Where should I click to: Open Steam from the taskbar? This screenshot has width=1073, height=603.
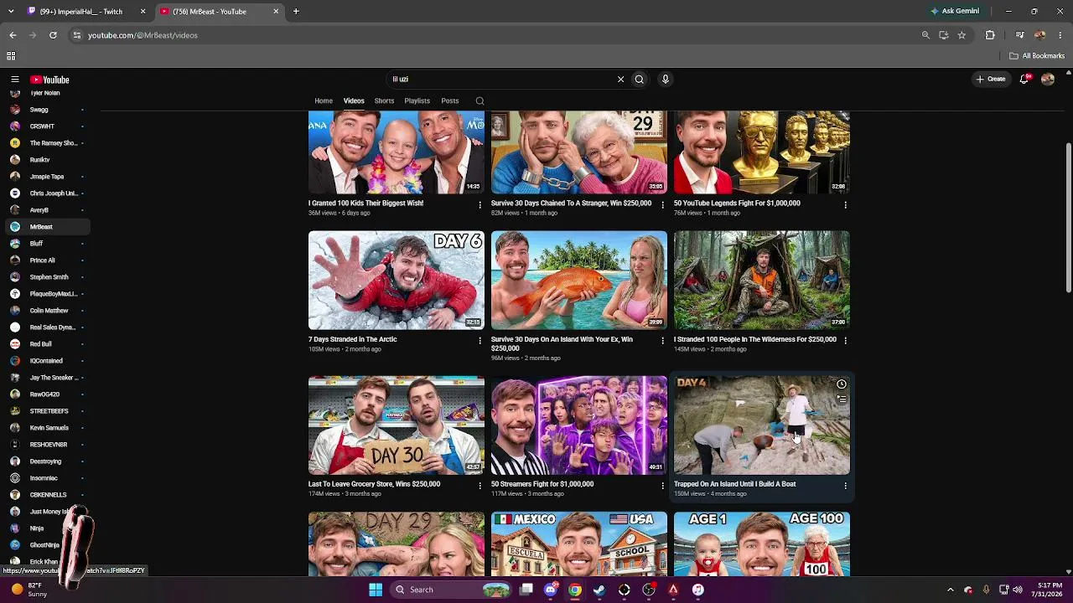point(599,590)
